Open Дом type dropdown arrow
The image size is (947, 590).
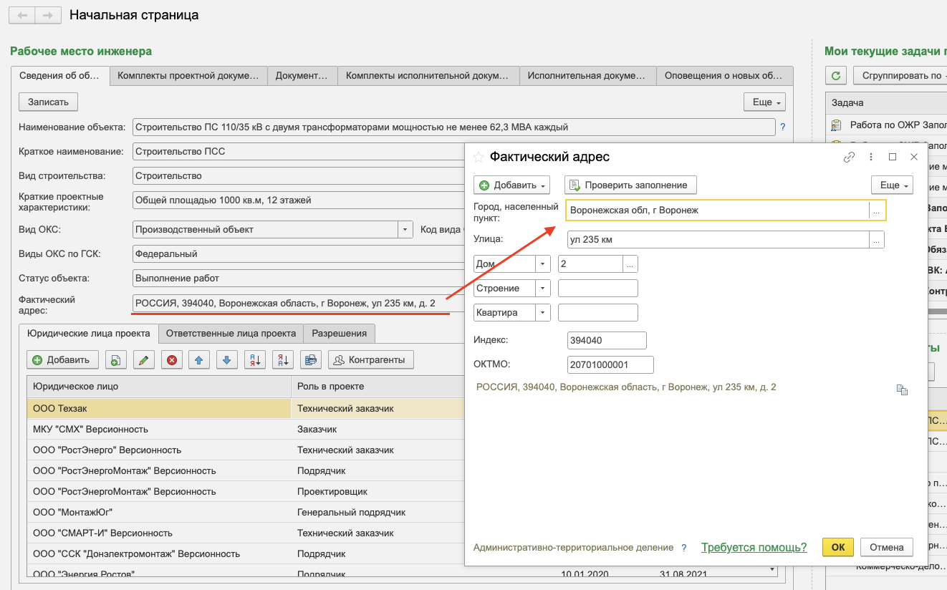(x=543, y=264)
